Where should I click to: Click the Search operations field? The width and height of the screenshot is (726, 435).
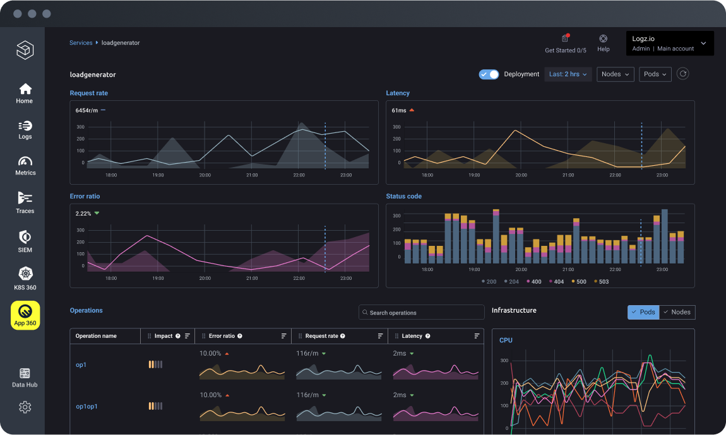tap(421, 313)
